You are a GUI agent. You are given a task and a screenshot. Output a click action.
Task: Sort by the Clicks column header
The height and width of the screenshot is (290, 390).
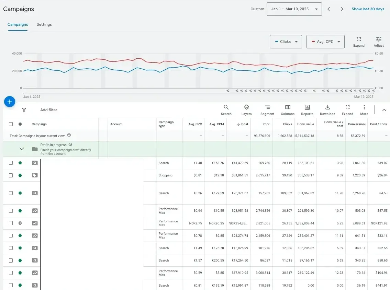point(288,124)
